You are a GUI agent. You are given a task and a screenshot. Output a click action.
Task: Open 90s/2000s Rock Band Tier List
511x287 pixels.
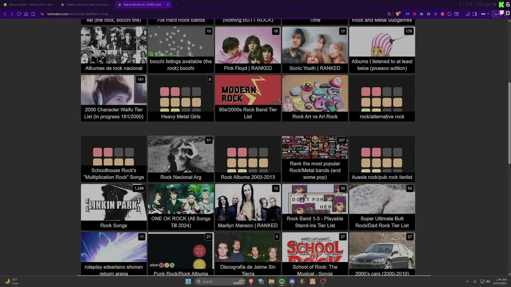(x=248, y=98)
